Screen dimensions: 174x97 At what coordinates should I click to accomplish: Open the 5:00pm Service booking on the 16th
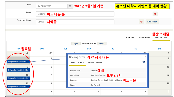(x=19, y=78)
